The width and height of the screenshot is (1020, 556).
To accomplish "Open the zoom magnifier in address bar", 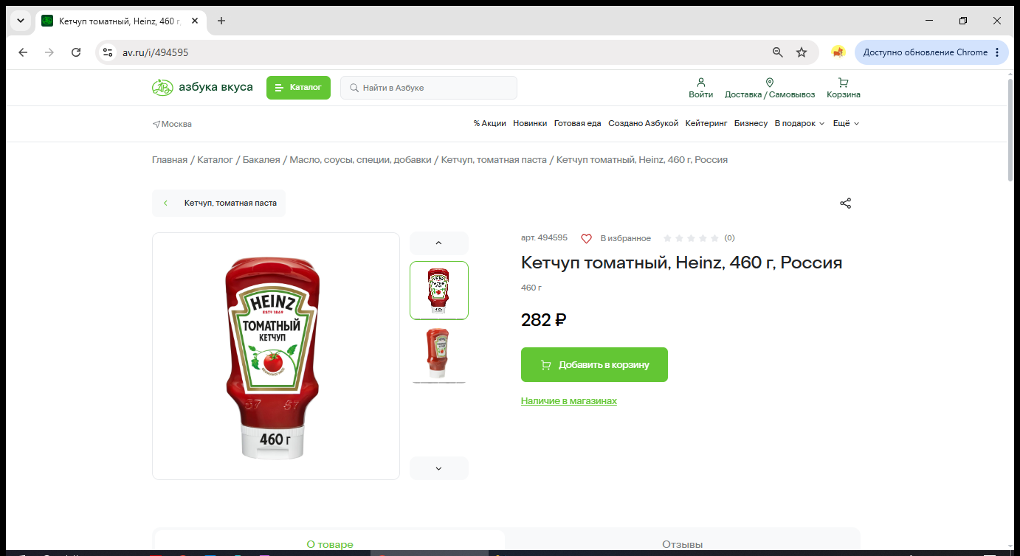I will [x=777, y=52].
